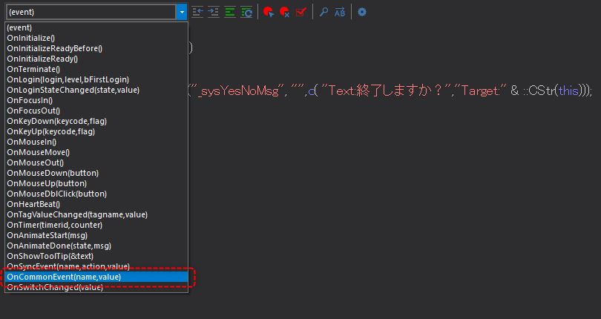Select OnSwitchChanged(value) event
Image resolution: width=601 pixels, height=319 pixels.
(x=96, y=287)
